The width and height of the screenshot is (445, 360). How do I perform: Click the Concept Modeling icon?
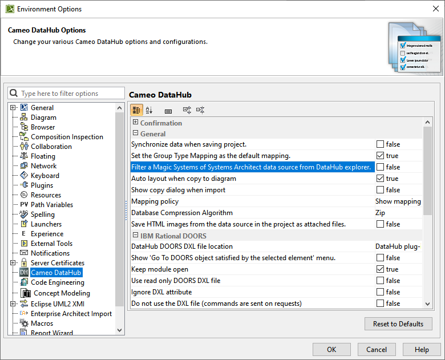tap(26, 293)
